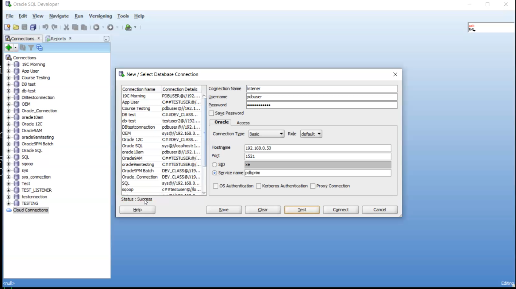Click the Test button
Image resolution: width=516 pixels, height=289 pixels.
[x=302, y=210]
